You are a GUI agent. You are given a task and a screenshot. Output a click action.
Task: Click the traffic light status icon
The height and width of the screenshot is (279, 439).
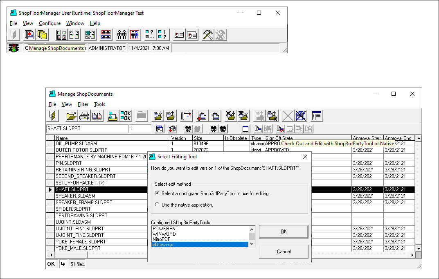(14, 48)
